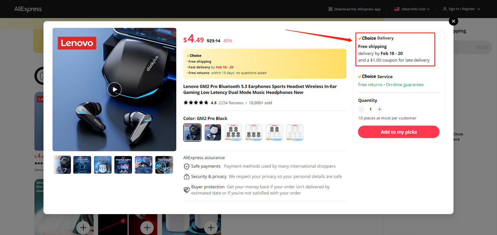Click the -80% discount label
Screen dimensions: 497x235
point(227,41)
